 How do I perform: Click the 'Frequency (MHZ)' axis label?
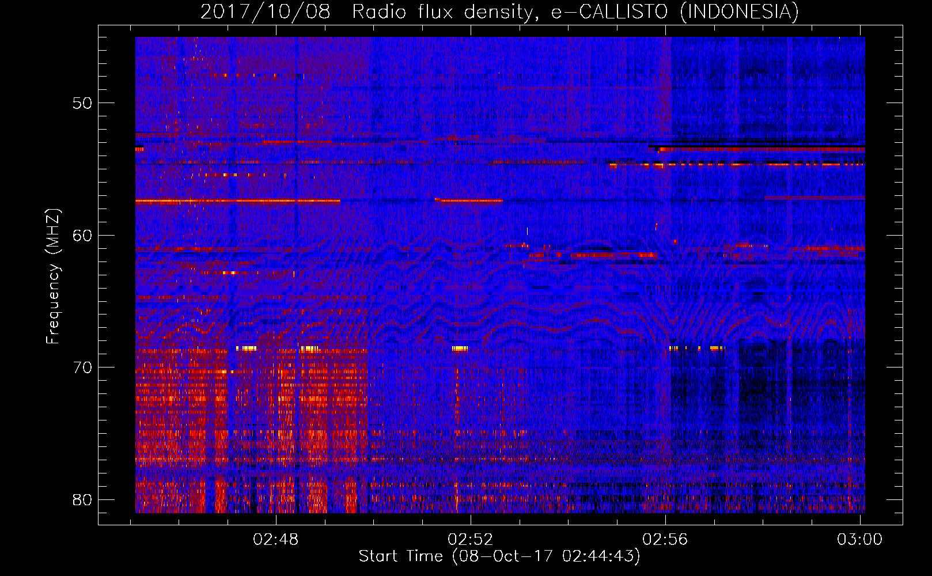(x=53, y=276)
